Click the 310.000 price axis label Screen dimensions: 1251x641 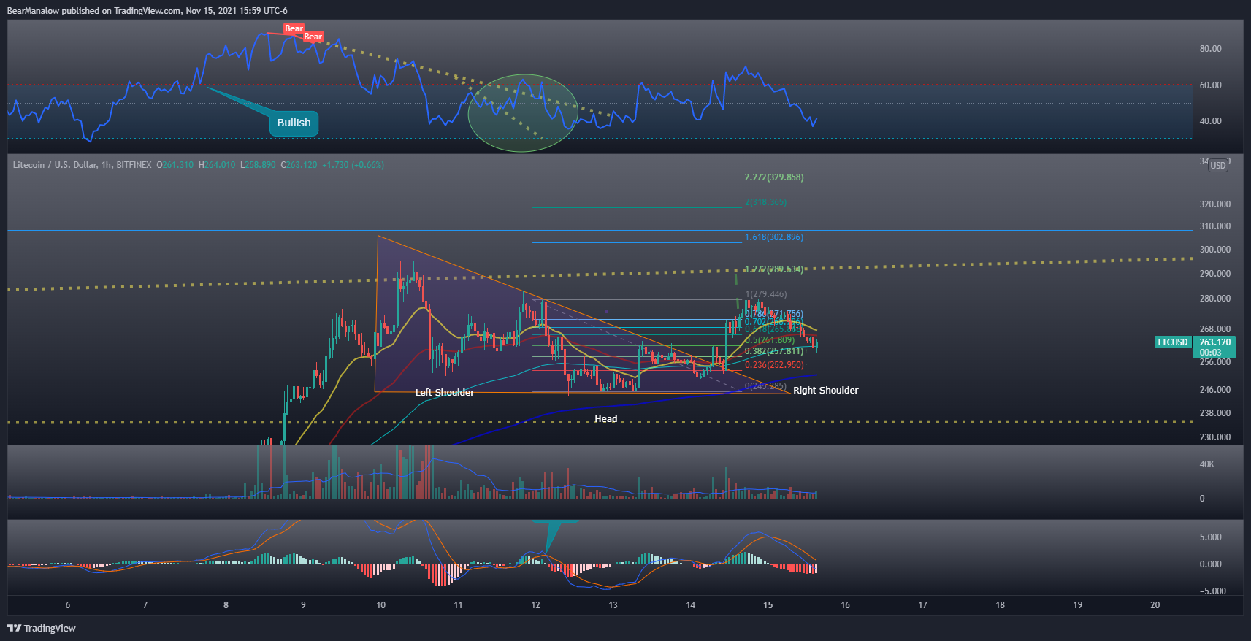pos(1214,226)
